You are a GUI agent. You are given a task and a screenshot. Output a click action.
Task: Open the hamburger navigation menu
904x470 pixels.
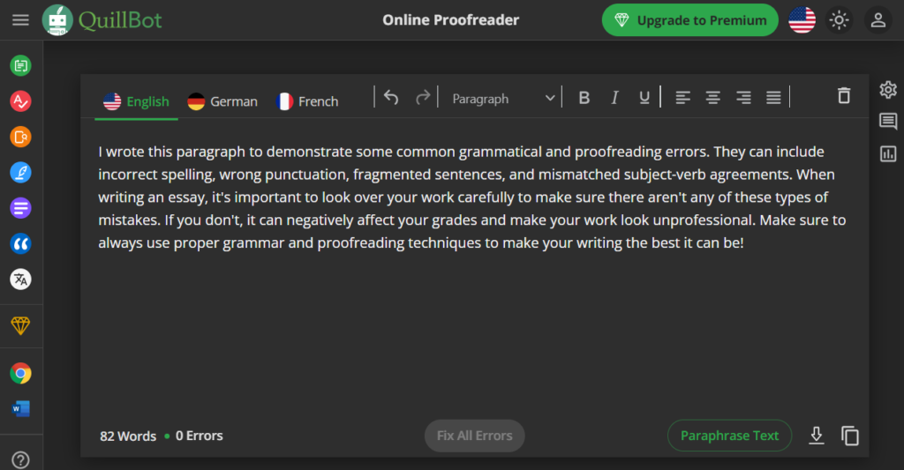21,20
